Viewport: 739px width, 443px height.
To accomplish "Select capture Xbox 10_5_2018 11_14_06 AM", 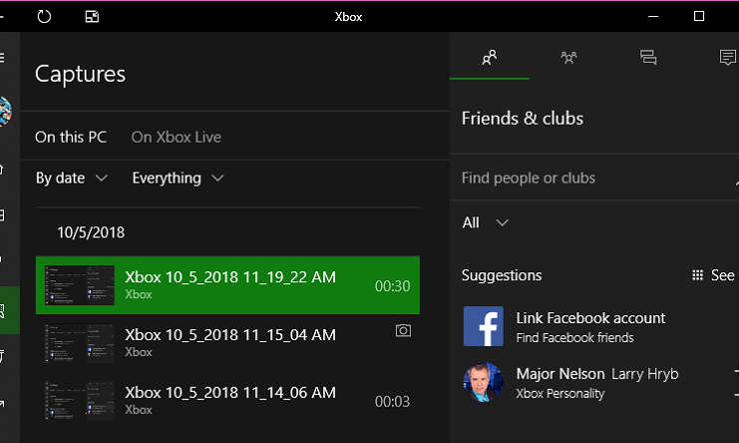I will pyautogui.click(x=227, y=401).
